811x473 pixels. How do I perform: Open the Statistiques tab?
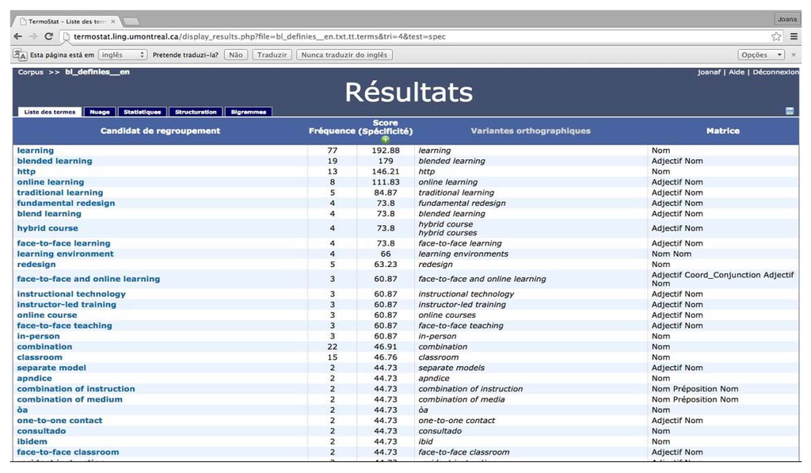(143, 113)
